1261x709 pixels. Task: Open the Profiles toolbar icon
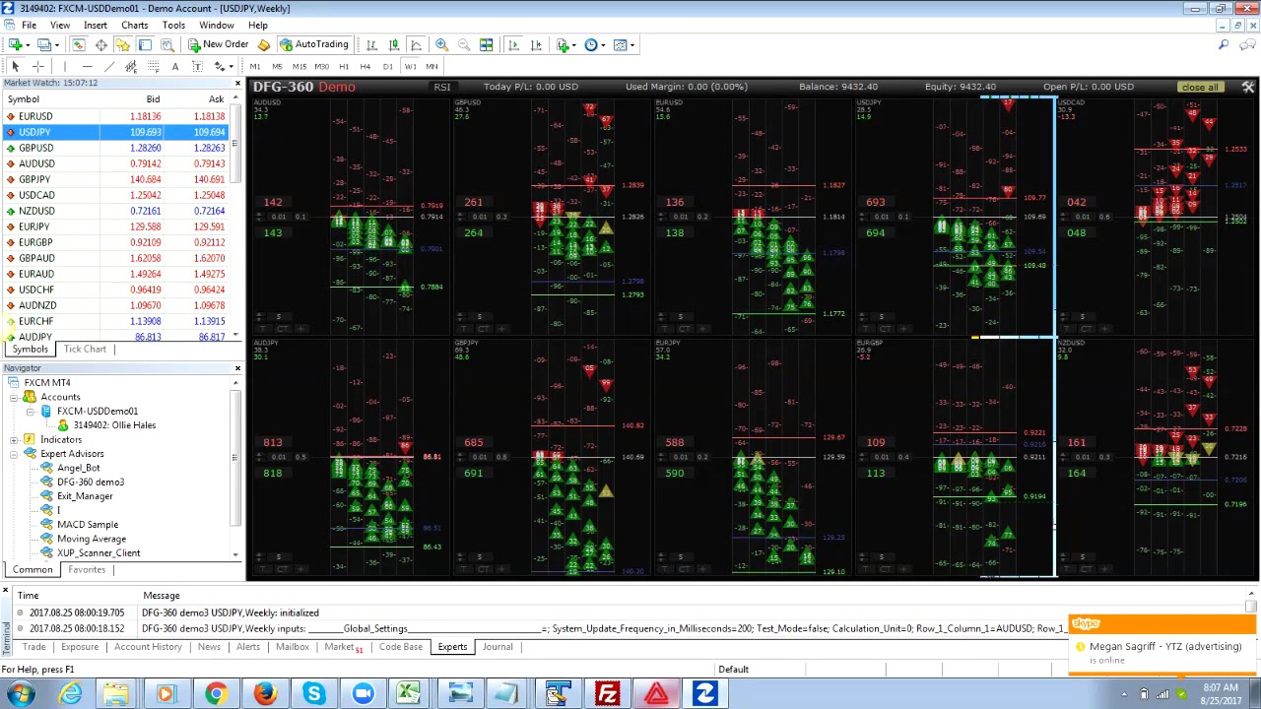point(44,44)
